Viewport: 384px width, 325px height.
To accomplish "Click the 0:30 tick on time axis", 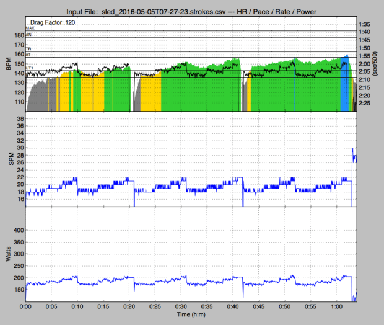I will pos(180,306).
